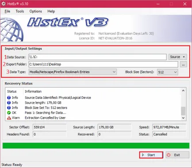This screenshot has width=192, height=168.
Task: Click the red power icon on Exit button
Action: (169, 155)
